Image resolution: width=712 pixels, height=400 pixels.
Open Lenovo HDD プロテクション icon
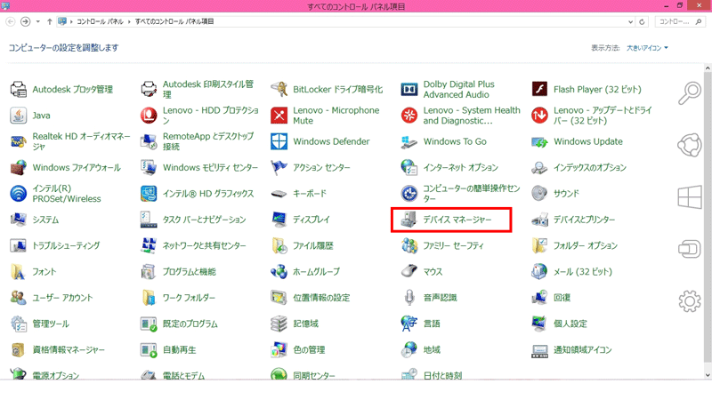tap(149, 116)
